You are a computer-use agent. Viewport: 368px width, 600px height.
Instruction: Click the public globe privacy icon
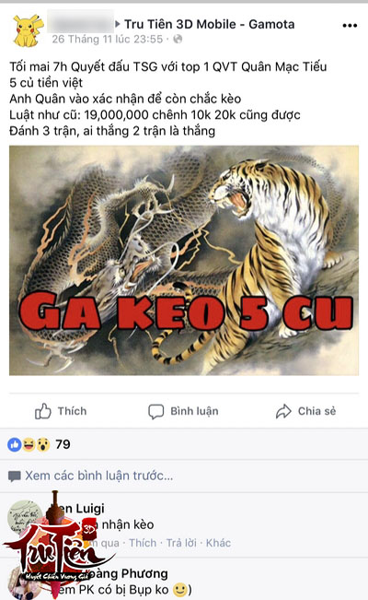[178, 39]
